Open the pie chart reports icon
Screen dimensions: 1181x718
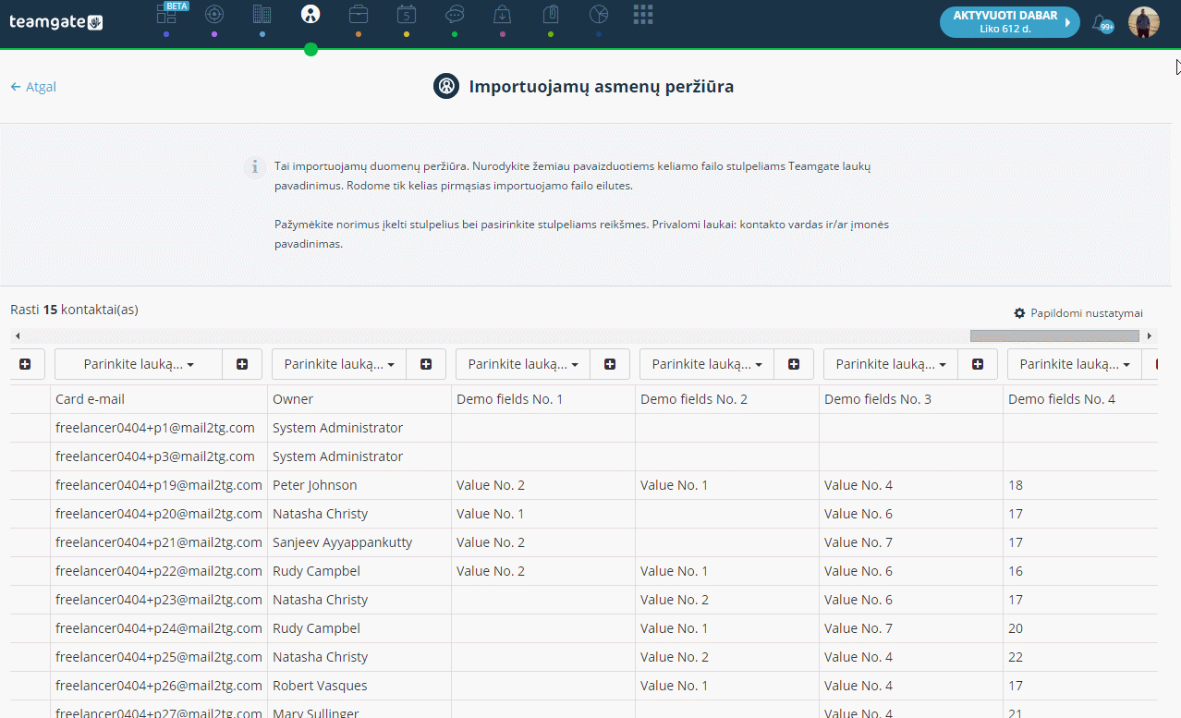pos(599,14)
